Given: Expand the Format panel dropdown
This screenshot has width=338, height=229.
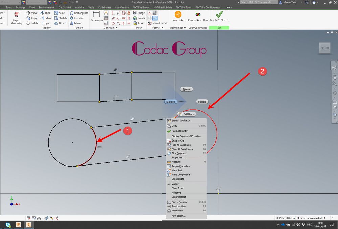Looking at the screenshot, I should coord(162,28).
